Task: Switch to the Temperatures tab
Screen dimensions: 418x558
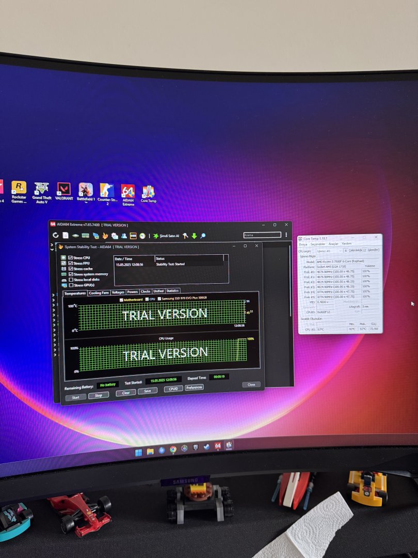Action: tap(75, 293)
